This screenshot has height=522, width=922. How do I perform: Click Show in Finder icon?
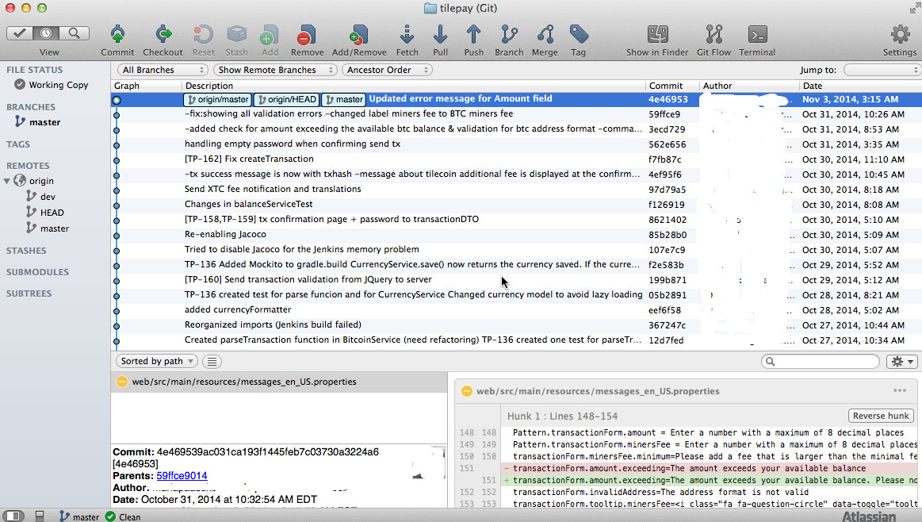[x=657, y=35]
